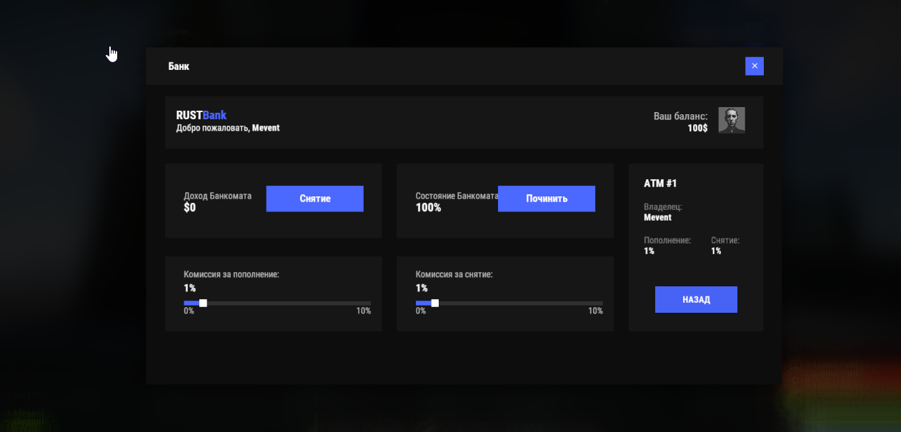Click the 100% ATM condition value
This screenshot has width=901, height=432.
point(428,208)
